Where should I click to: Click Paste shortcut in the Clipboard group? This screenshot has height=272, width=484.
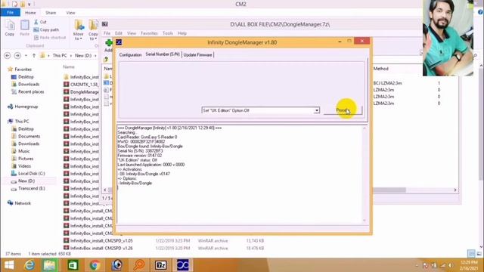(x=49, y=37)
